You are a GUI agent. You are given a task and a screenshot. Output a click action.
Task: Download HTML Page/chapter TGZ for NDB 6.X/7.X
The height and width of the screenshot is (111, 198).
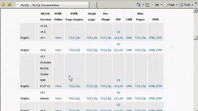click(x=71, y=86)
